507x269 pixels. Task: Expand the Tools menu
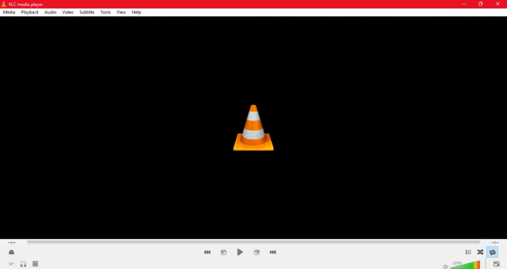coord(105,12)
